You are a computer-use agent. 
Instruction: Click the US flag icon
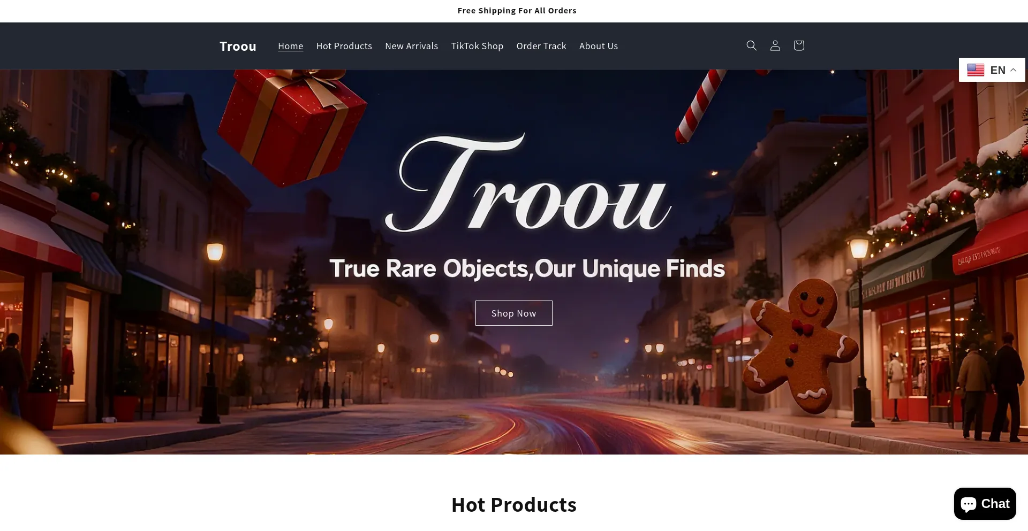pyautogui.click(x=975, y=70)
